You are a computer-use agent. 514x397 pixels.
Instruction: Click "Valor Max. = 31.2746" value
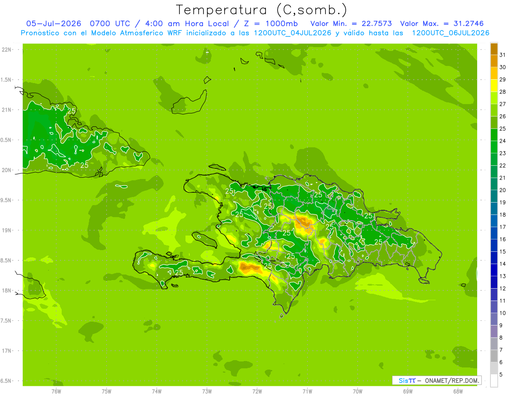pos(442,24)
